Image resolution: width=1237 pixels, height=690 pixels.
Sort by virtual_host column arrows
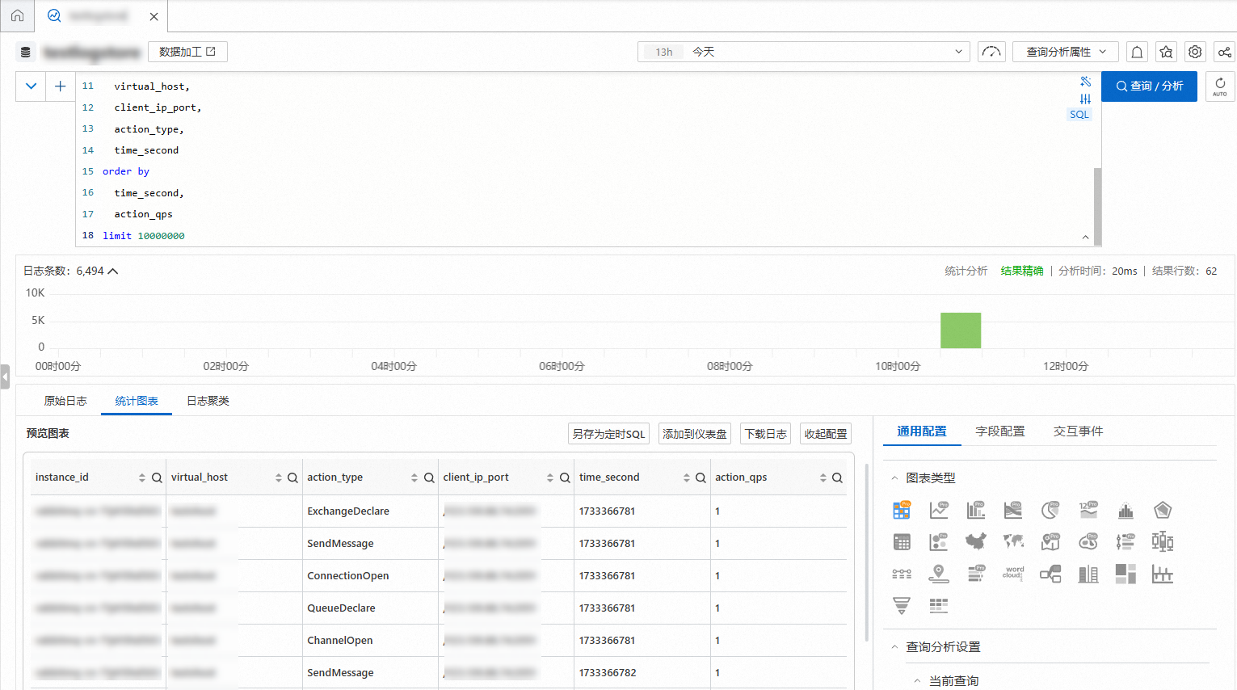(x=278, y=478)
